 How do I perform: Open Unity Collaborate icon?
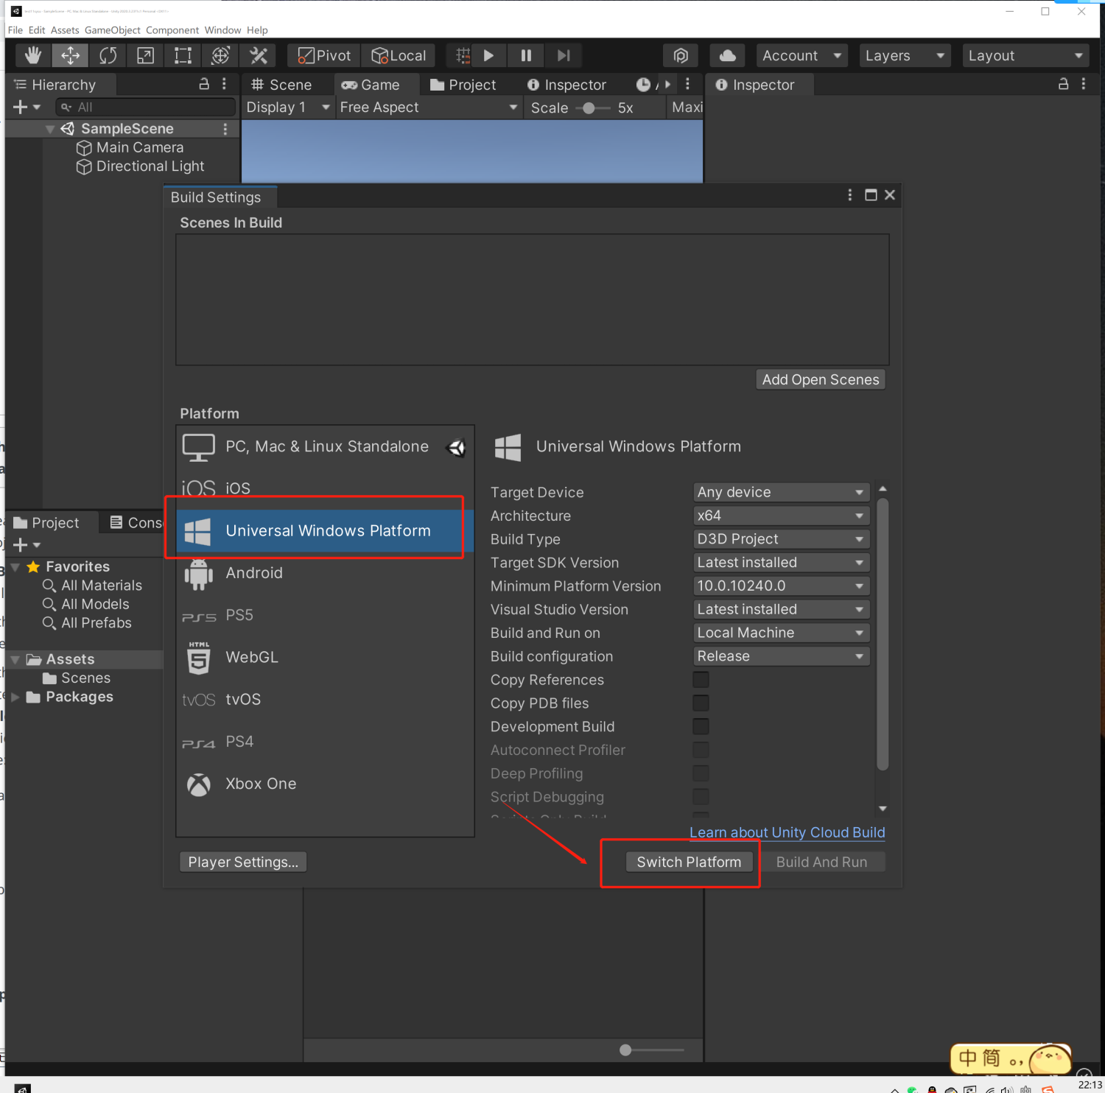tap(681, 55)
